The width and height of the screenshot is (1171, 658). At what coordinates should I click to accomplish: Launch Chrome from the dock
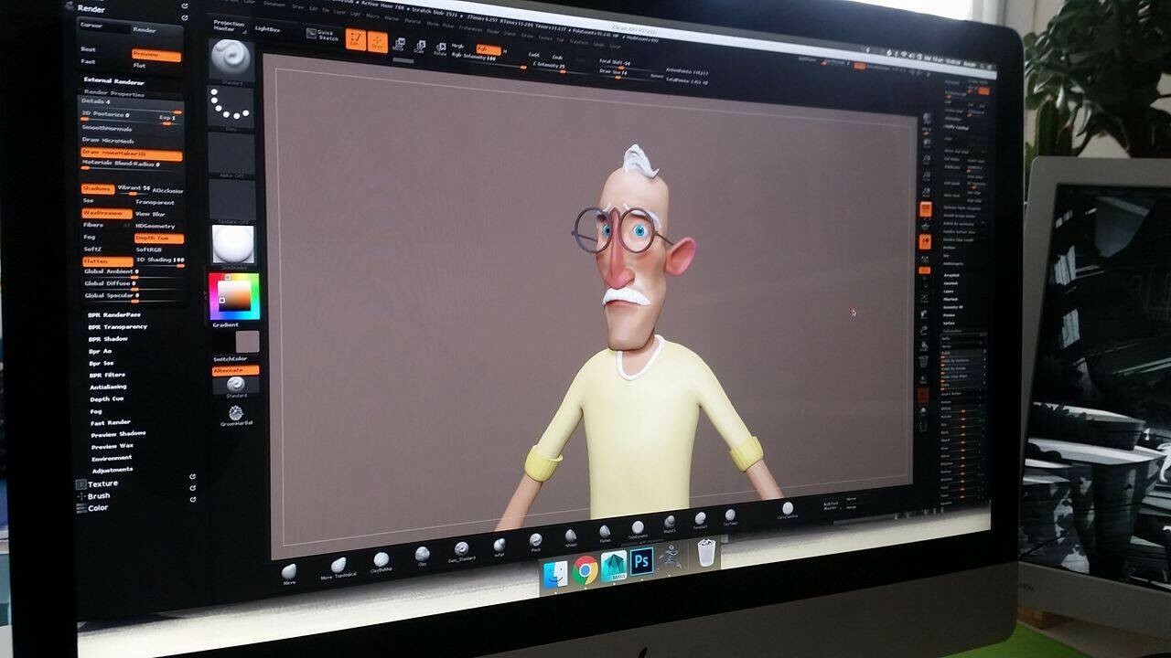[585, 570]
